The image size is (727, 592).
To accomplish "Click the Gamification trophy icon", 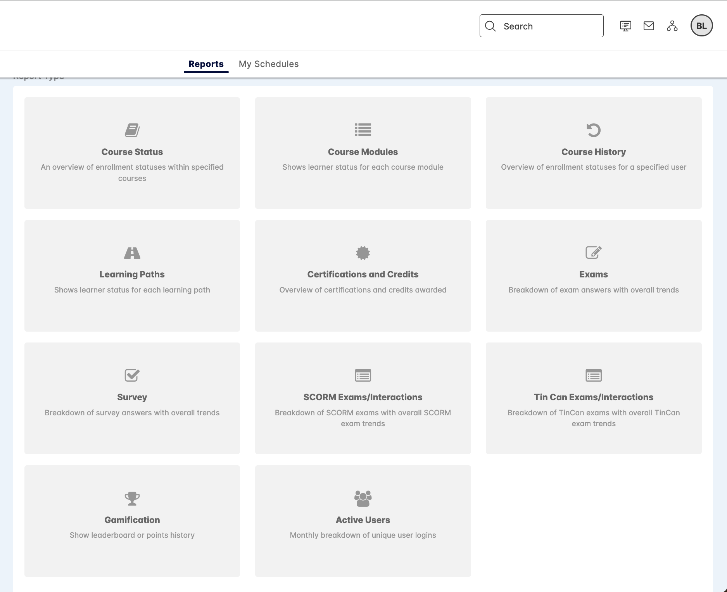I will point(132,498).
